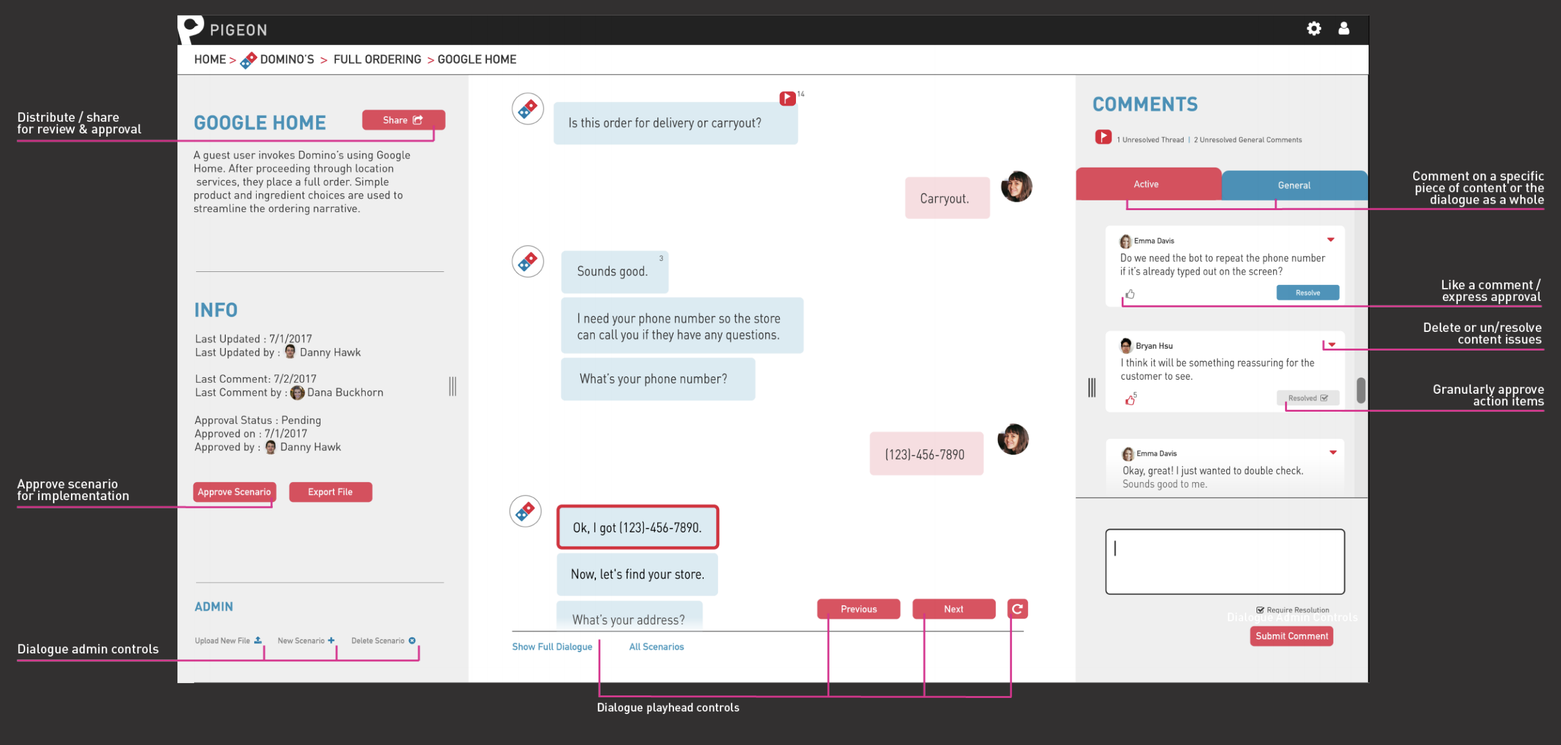Viewport: 1561px width, 745px height.
Task: Click '1 Unresolved Thread' text
Action: 1150,140
